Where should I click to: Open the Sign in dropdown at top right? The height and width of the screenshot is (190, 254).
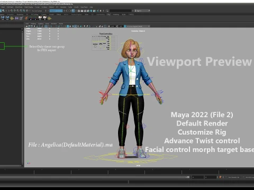click(142, 11)
